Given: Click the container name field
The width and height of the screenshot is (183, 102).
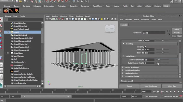Looking at the screenshot, I should point(154,33).
